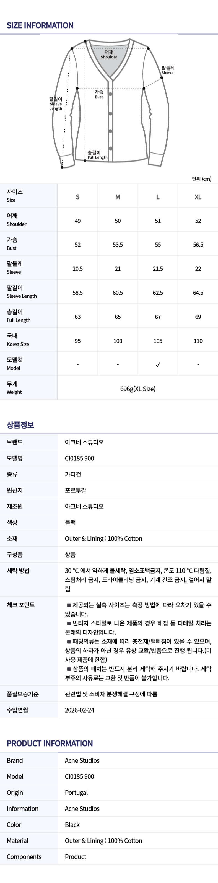Click the Bust value 56.5 cell
Viewport: 218px width, 883px height.
tap(198, 245)
